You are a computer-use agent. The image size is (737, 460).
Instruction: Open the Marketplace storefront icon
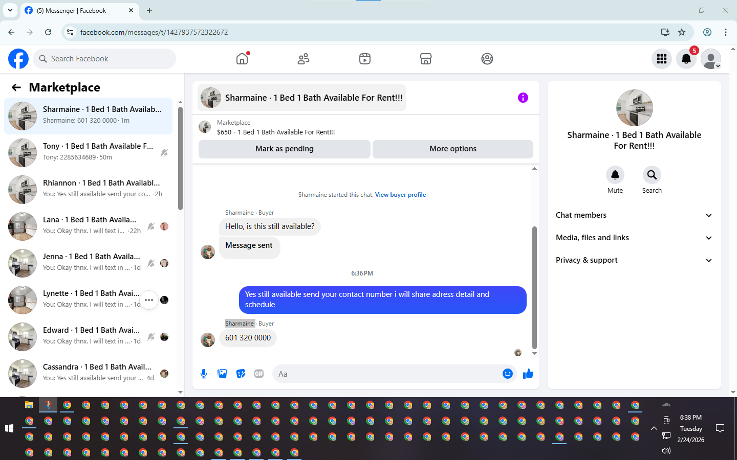(x=426, y=59)
